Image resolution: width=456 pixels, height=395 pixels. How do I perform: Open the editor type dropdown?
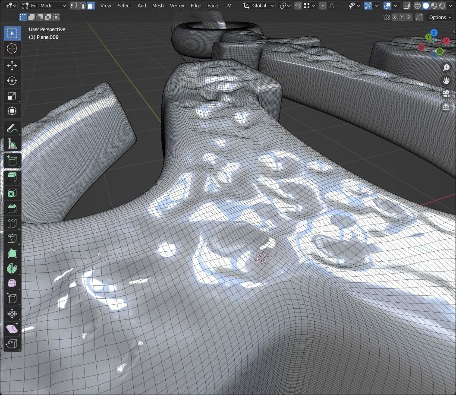(x=11, y=6)
